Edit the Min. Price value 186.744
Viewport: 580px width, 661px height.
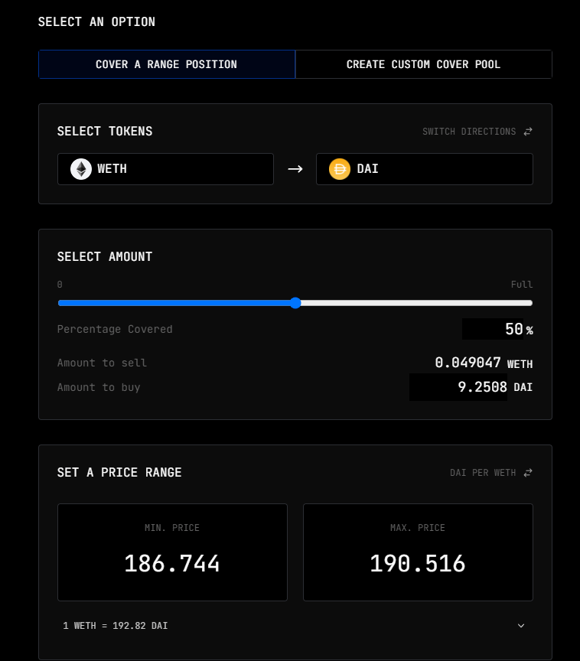(x=172, y=564)
